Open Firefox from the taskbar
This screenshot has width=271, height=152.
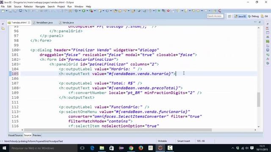point(141,148)
